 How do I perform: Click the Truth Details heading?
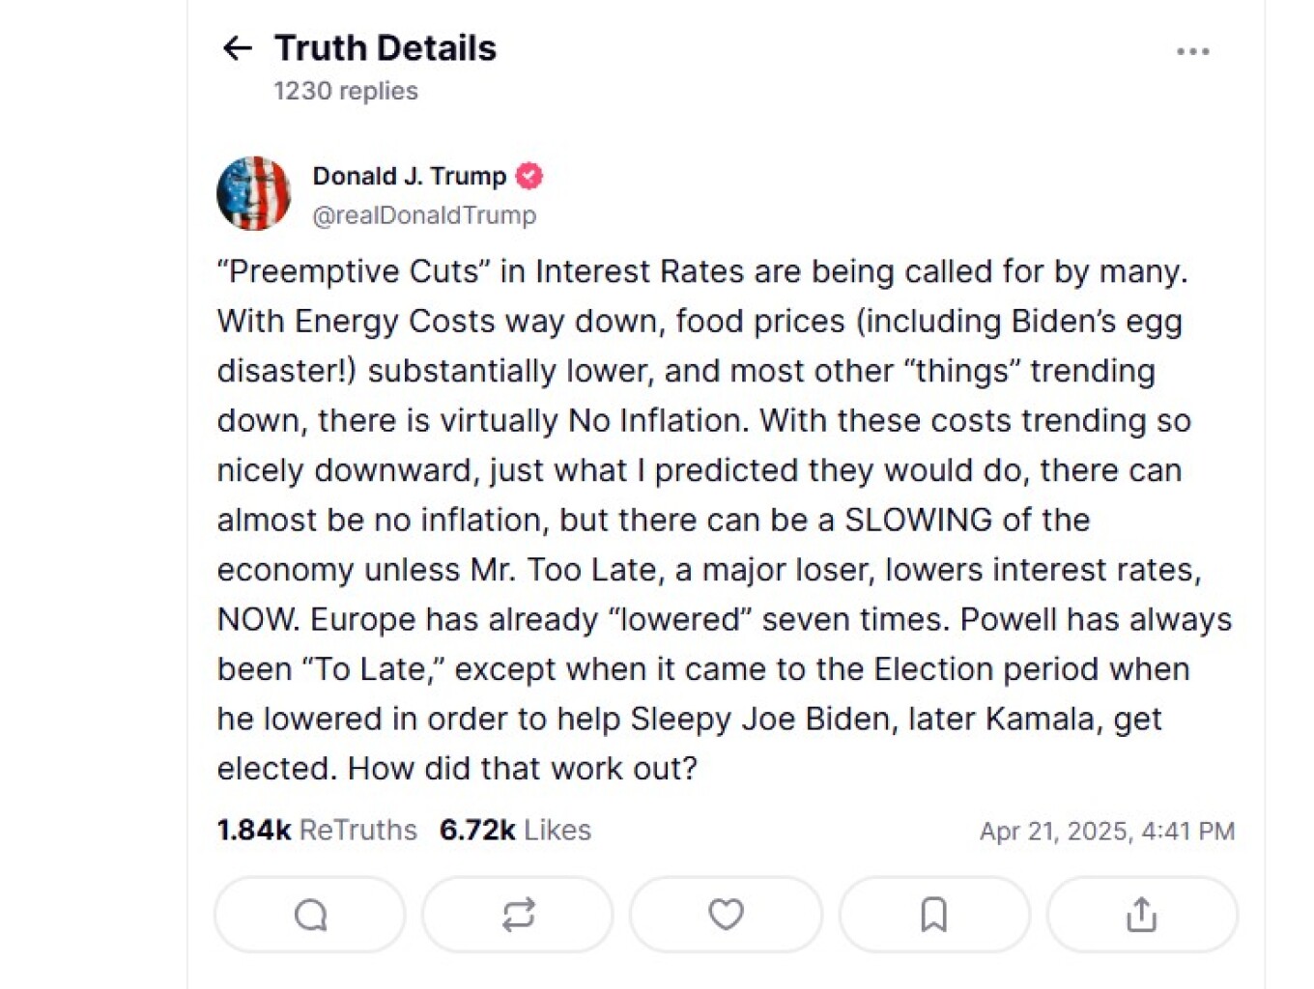pyautogui.click(x=385, y=48)
